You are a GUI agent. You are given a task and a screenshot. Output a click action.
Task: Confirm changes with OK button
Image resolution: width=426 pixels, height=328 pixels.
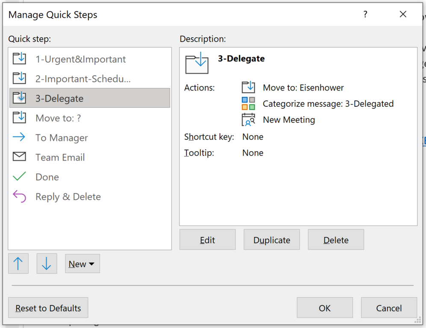(325, 308)
